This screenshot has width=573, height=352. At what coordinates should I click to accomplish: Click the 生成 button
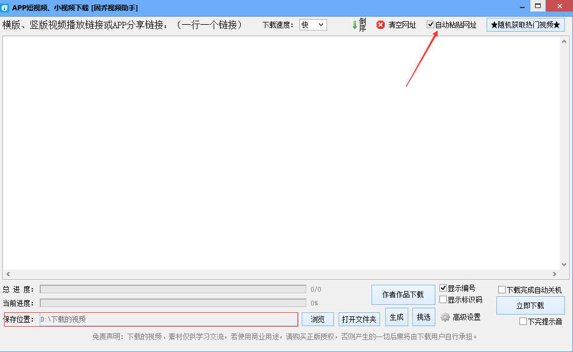coord(397,317)
